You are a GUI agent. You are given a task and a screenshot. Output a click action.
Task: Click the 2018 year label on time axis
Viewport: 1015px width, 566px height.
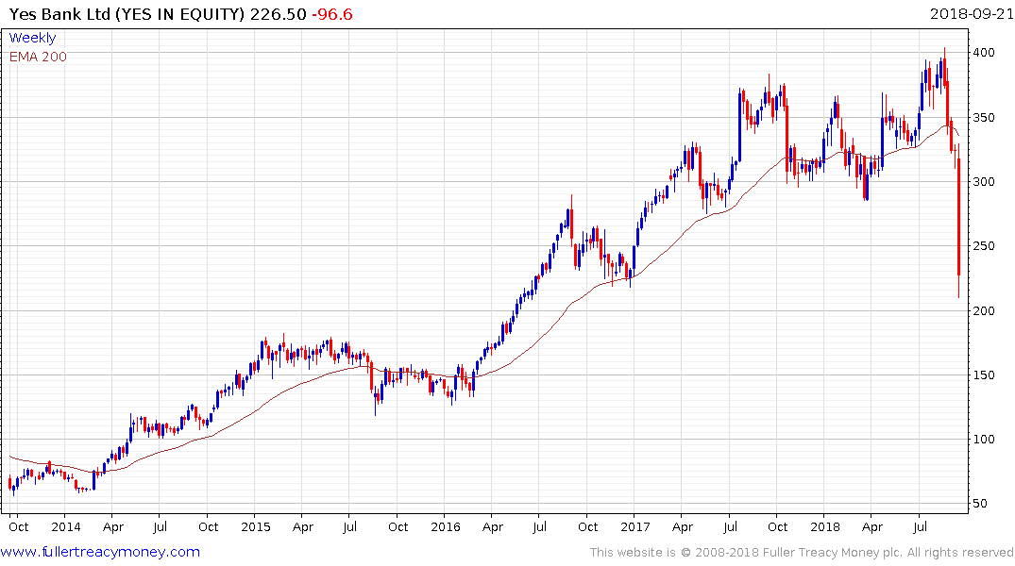pos(825,526)
